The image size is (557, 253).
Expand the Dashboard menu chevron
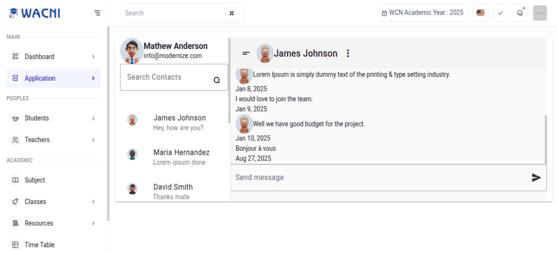point(93,57)
